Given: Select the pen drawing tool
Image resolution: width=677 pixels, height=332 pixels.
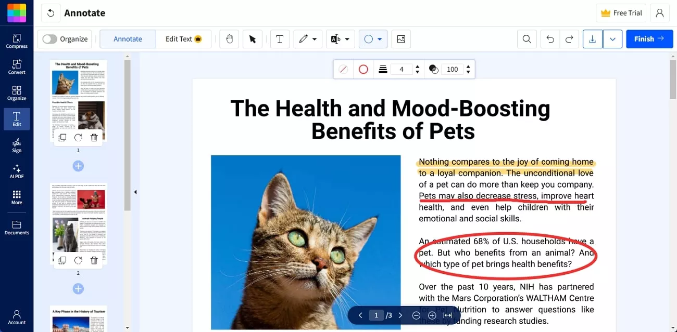Looking at the screenshot, I should 304,39.
